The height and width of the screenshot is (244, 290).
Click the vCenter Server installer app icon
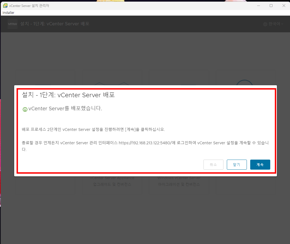click(5, 6)
